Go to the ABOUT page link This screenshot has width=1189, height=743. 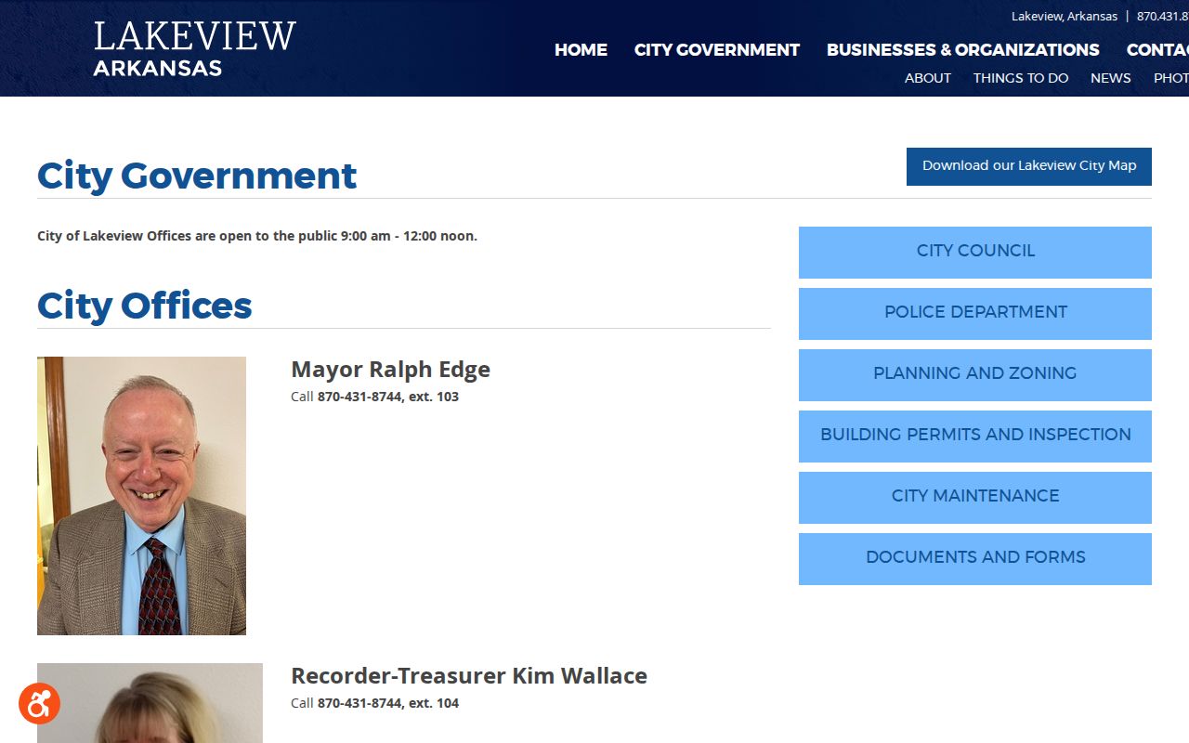click(x=928, y=78)
